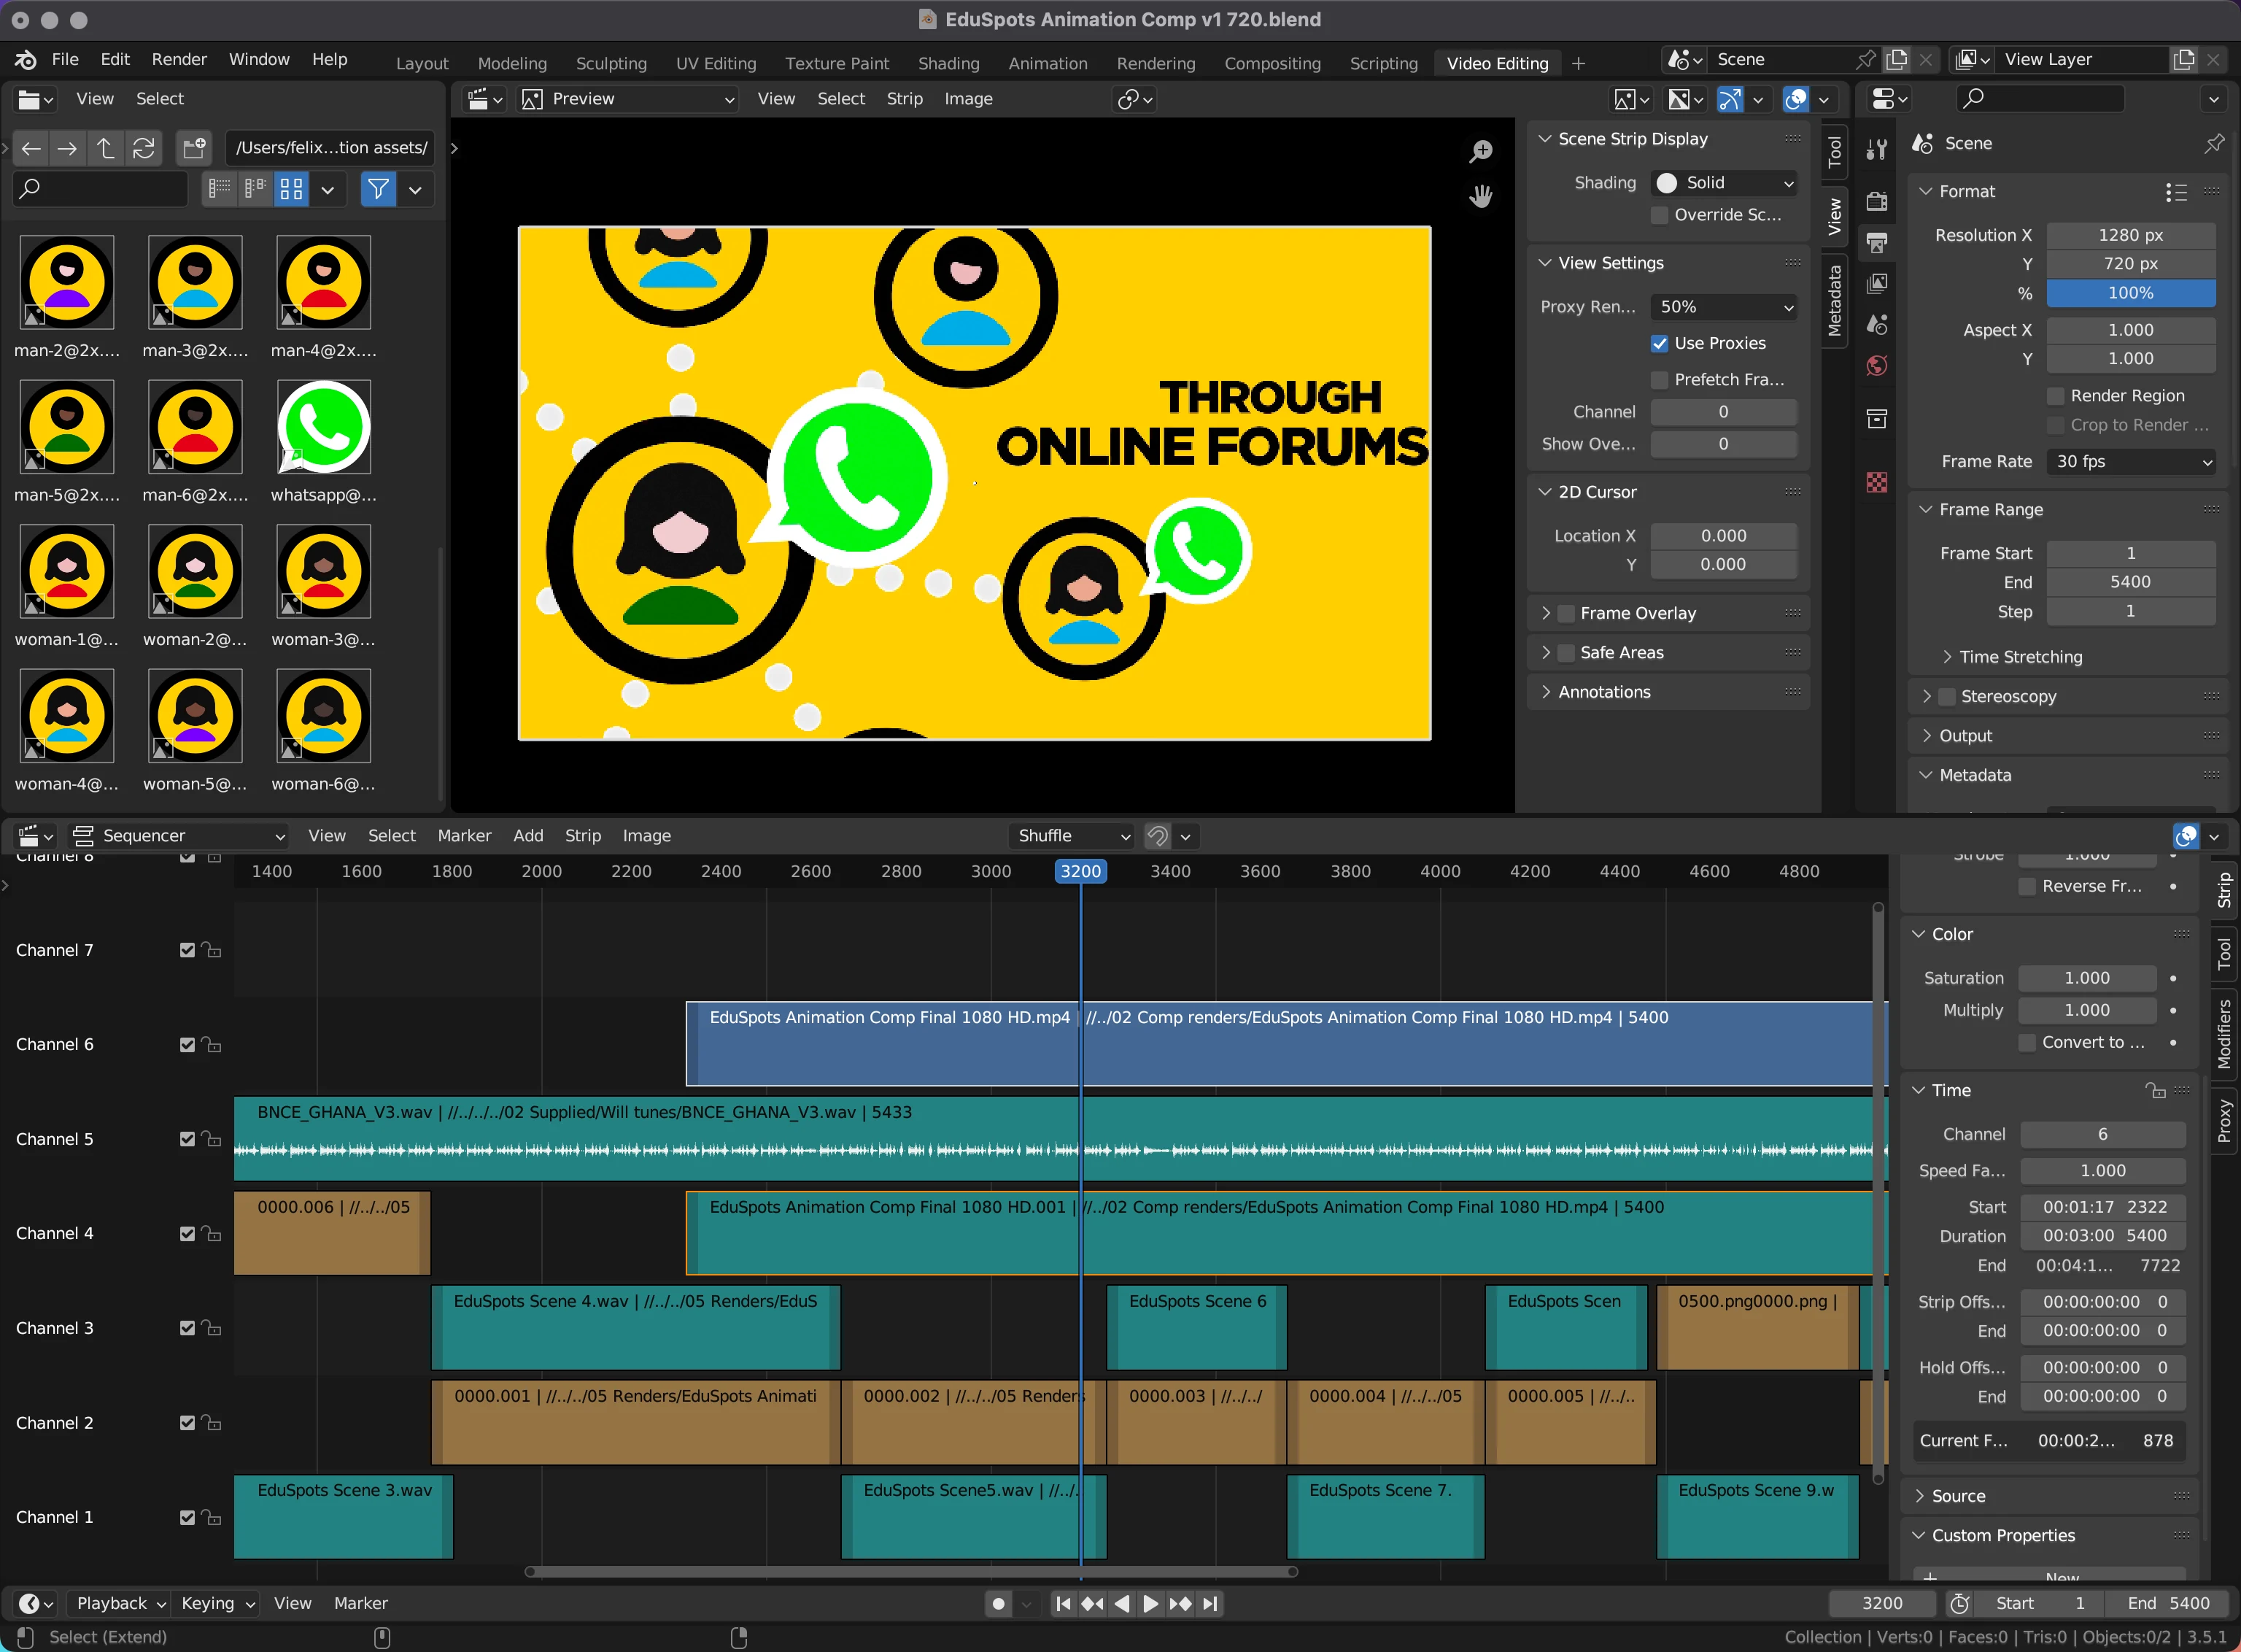
Task: Open the Playback popover
Action: click(x=121, y=1604)
